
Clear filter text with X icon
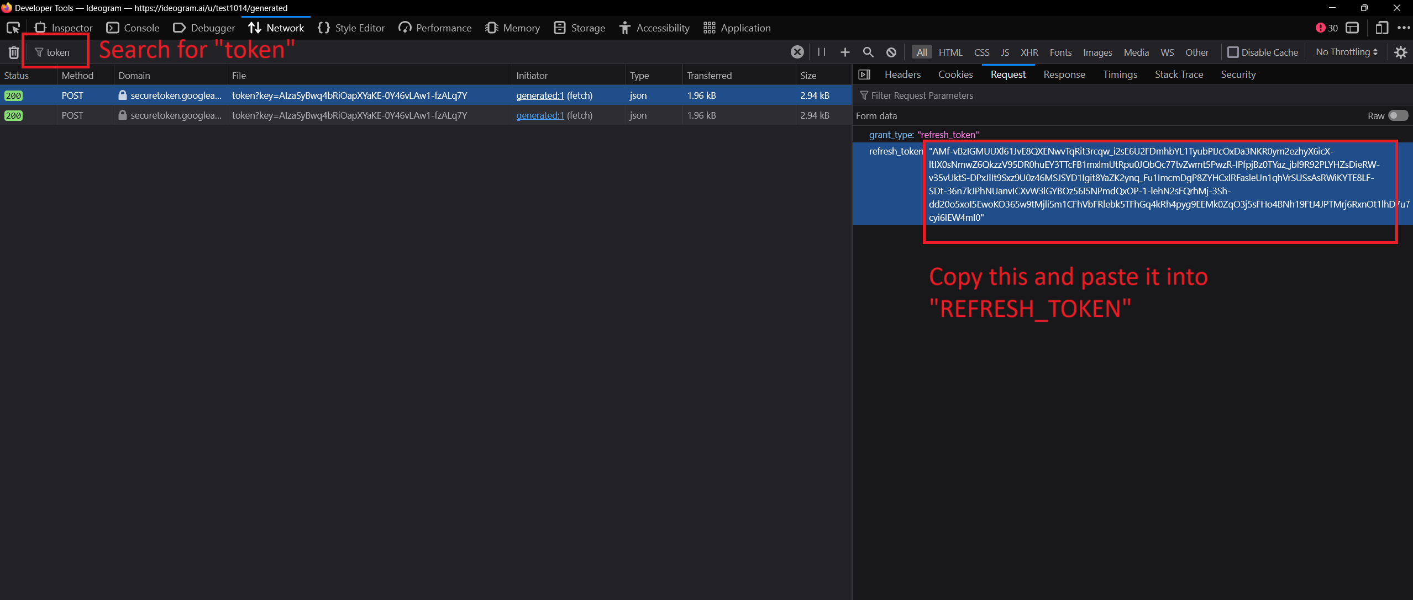797,52
